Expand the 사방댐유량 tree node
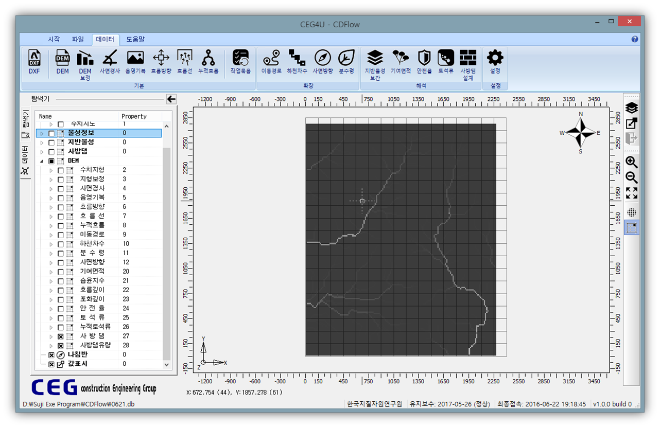Screen dimensions: 660x428 [51, 346]
